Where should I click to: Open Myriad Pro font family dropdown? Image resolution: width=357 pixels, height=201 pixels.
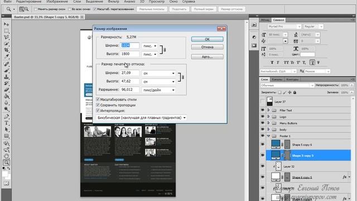tap(284, 26)
